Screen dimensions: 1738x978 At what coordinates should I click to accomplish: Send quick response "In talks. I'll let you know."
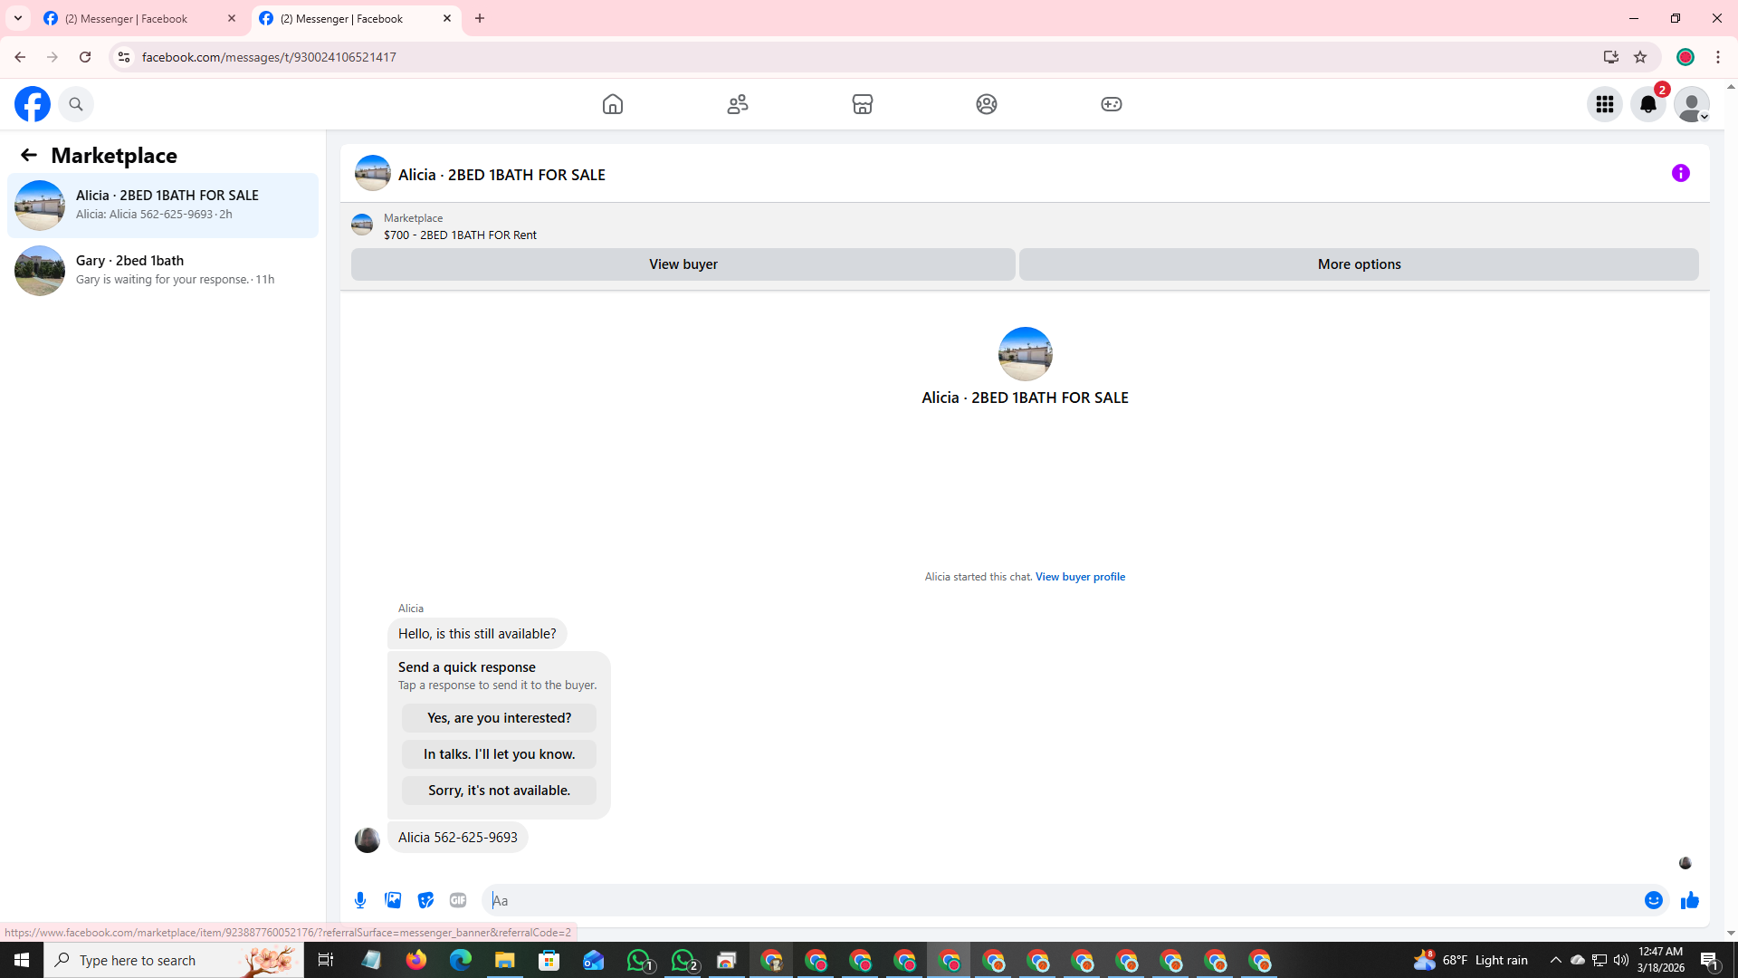(x=499, y=754)
